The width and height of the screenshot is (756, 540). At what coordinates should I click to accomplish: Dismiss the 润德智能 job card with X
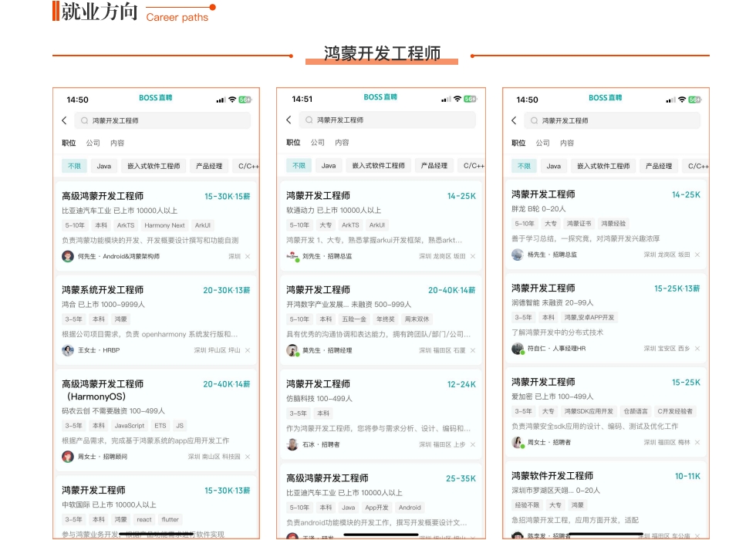point(697,348)
